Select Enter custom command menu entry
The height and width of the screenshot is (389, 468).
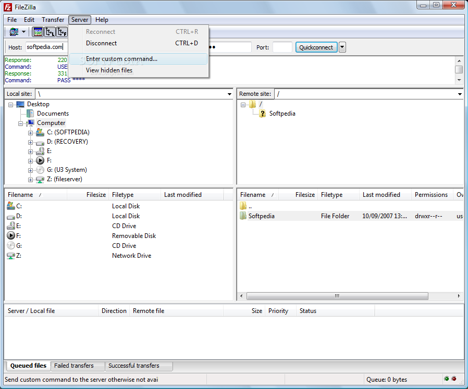tap(139, 59)
